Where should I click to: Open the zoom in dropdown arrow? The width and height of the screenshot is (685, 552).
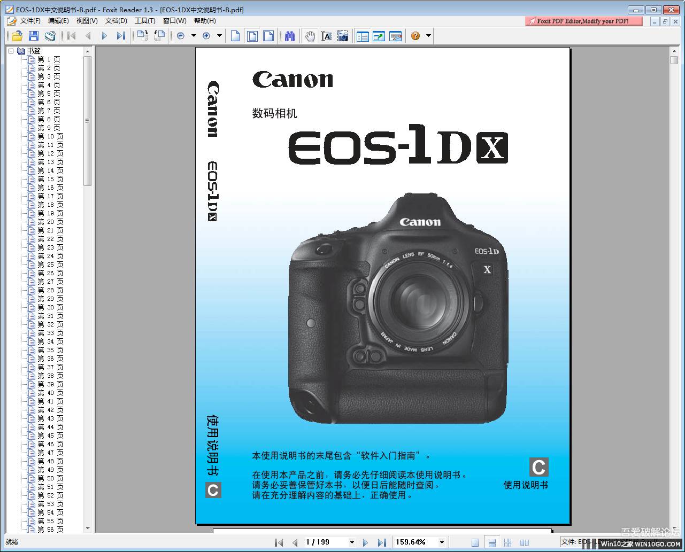tap(219, 36)
